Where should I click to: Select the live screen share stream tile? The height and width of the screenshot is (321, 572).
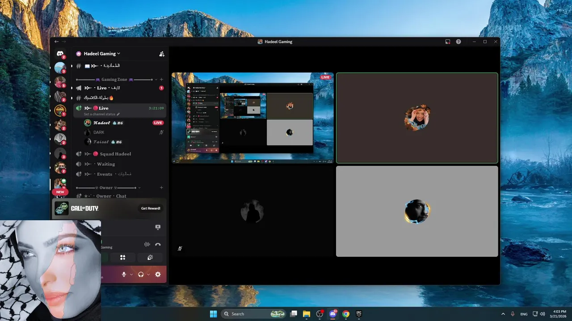tap(252, 118)
